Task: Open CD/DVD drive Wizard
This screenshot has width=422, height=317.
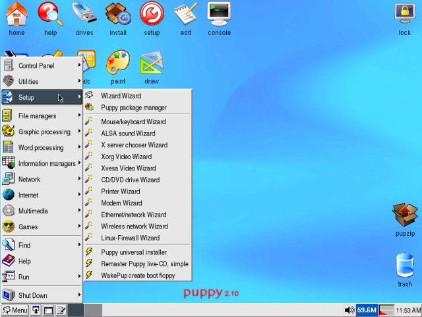Action: click(x=138, y=180)
